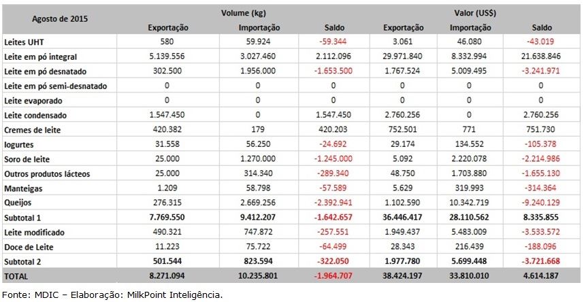Click the red -1.964.707 total balance value
The height and width of the screenshot is (302, 586).
[334, 277]
